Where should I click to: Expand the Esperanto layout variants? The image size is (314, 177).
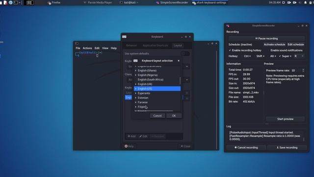(x=136, y=93)
